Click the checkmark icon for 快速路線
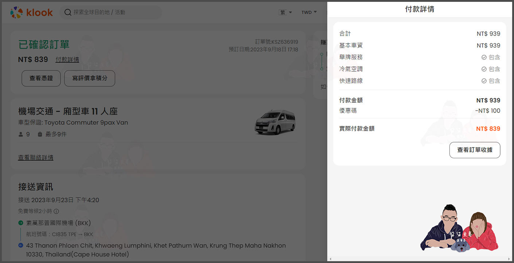 tap(484, 81)
